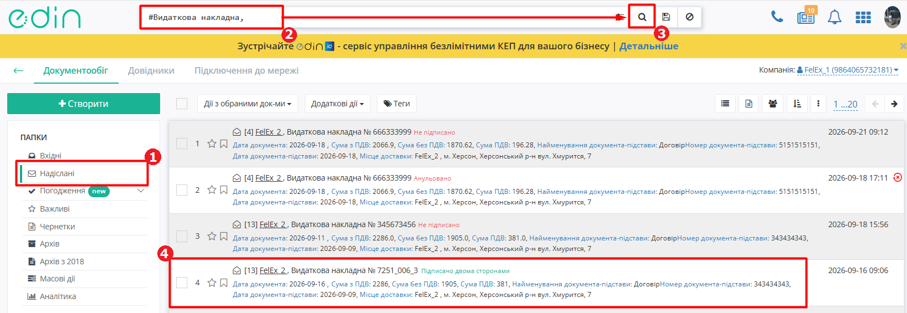The image size is (907, 313).
Task: Clear the search with the cancel icon
Action: 689,17
